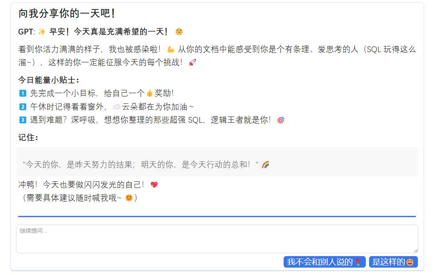Click the thumbs up emoji before "奖励"

pyautogui.click(x=149, y=93)
